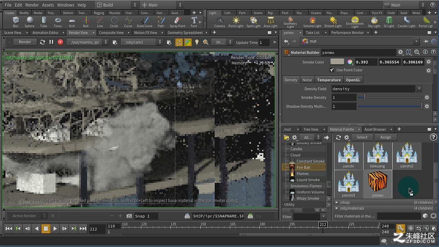Open the All... gallery filter dropdown

[310, 138]
